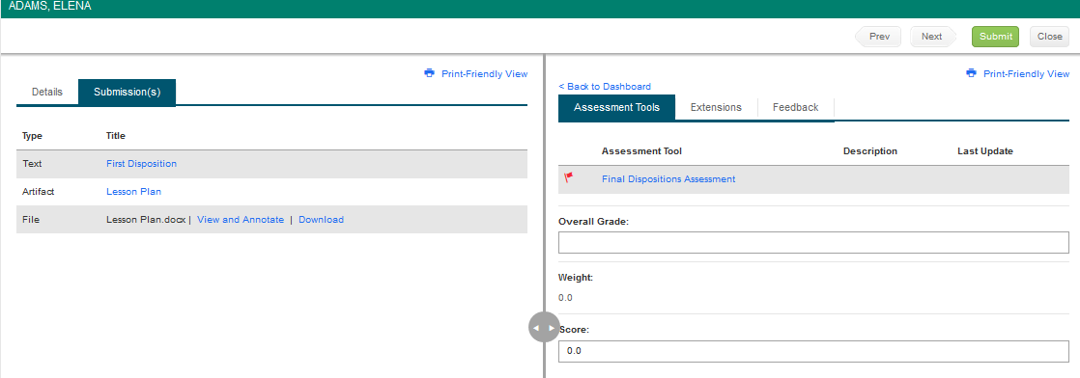Image resolution: width=1080 pixels, height=378 pixels.
Task: Click the right arrow on panel divider handle
Action: click(x=551, y=328)
